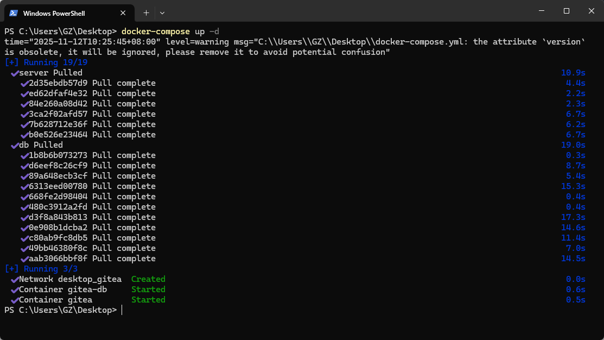Close the Windows PowerShell tab
The width and height of the screenshot is (604, 340).
[123, 13]
